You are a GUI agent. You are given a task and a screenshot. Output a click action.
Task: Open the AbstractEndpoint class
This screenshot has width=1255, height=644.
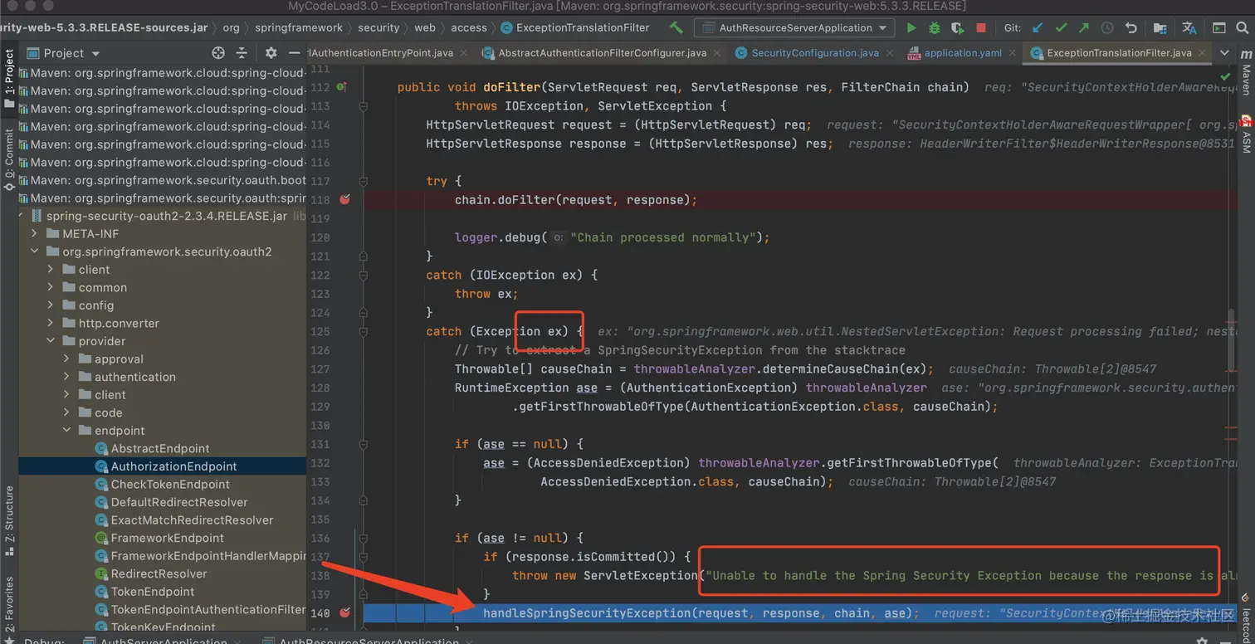pyautogui.click(x=160, y=449)
